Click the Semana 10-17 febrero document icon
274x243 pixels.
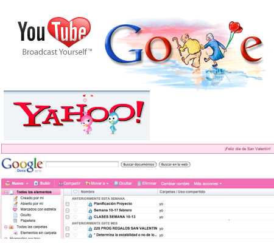click(90, 211)
